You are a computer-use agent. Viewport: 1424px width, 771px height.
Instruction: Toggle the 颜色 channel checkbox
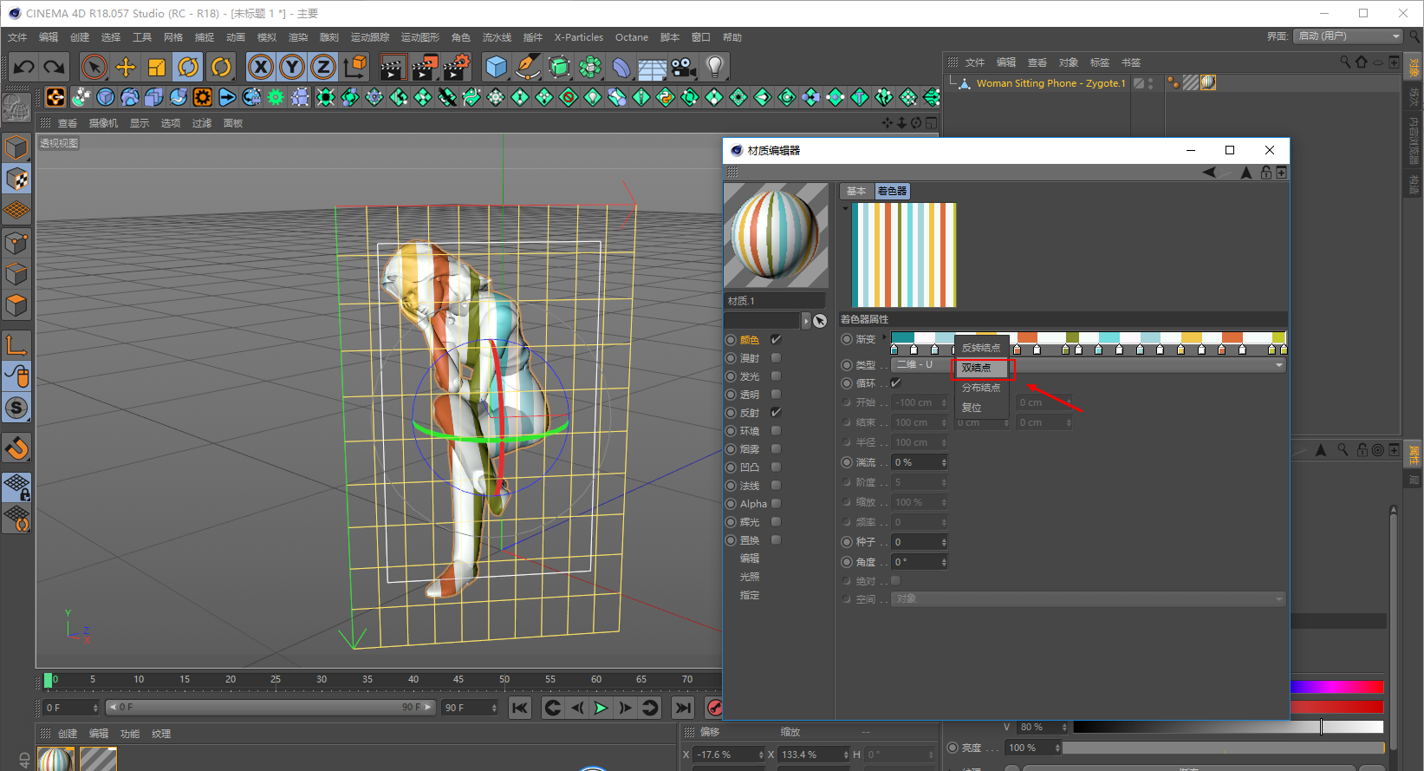tap(776, 339)
